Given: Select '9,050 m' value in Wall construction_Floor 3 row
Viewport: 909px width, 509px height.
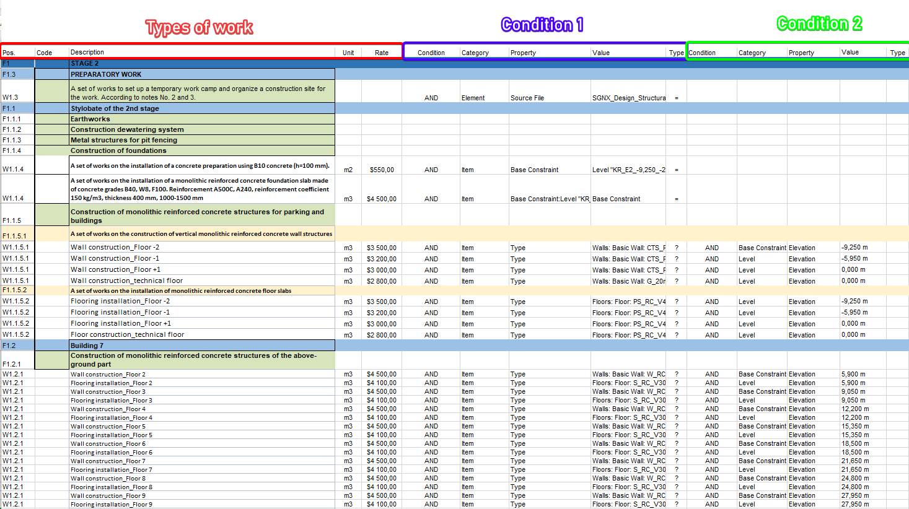Looking at the screenshot, I should tap(863, 391).
